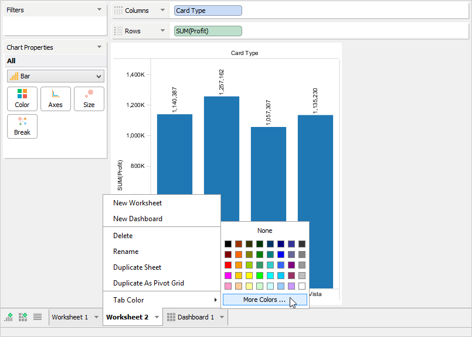Pick the purple color swatch

pyautogui.click(x=291, y=265)
